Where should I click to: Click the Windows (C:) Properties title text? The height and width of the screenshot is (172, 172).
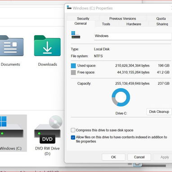click(x=93, y=8)
